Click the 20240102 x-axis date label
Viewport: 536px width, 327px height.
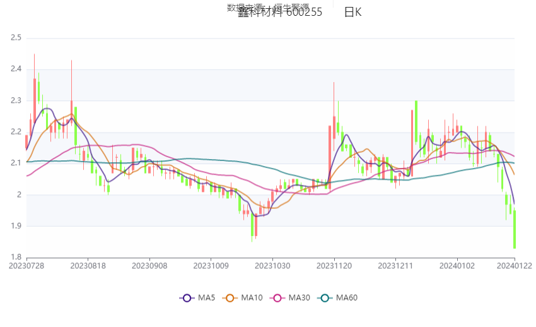tap(457, 266)
